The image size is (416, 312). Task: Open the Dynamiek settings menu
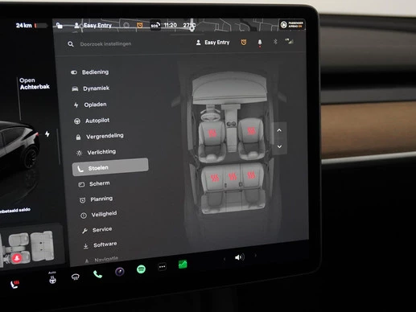tap(91, 88)
